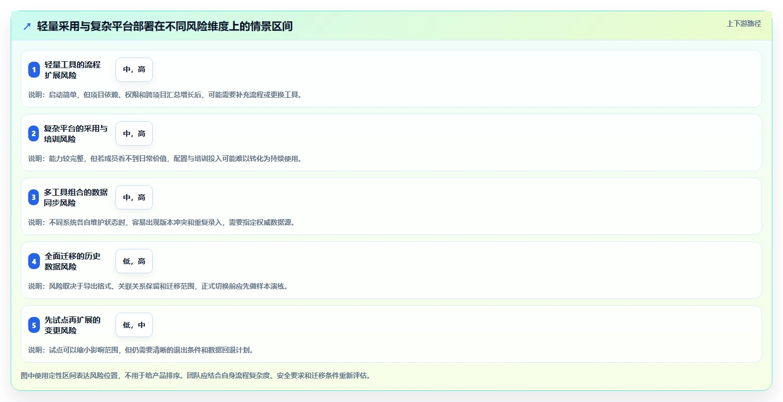Click the footnote starting 图中使用定性区间表达风险位置
Screen dimensions: 783x402
pos(195,375)
